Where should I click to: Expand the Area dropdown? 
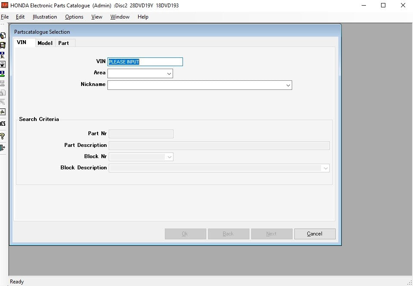point(169,73)
